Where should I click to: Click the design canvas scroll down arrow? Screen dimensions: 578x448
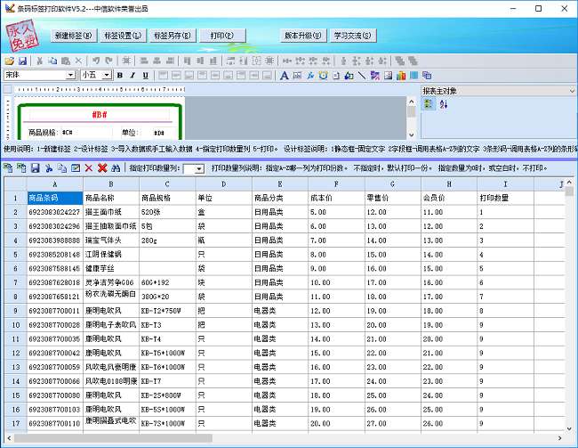tap(412, 135)
